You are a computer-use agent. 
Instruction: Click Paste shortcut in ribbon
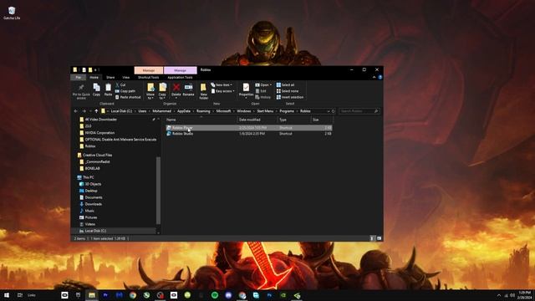click(x=128, y=97)
